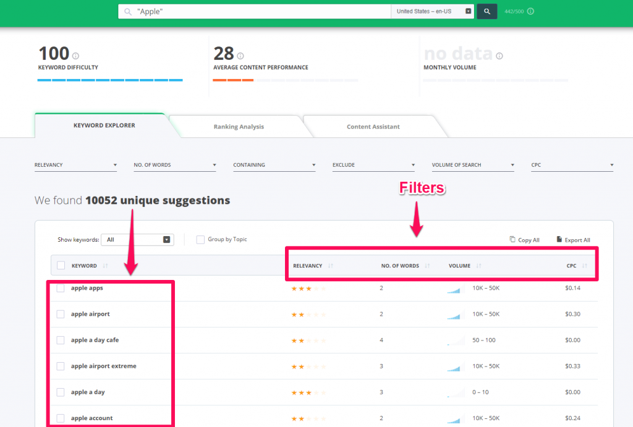Sort by Volume column arrows
This screenshot has height=427, width=633.
(x=479, y=266)
